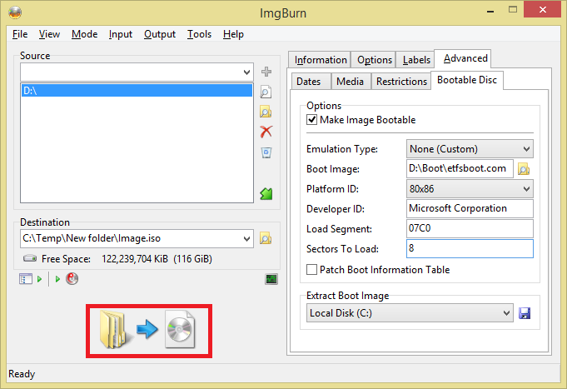Click the drive icon beside Free Space

(30, 258)
